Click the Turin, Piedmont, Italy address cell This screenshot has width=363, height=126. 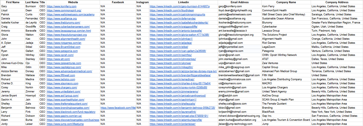pos(323,30)
